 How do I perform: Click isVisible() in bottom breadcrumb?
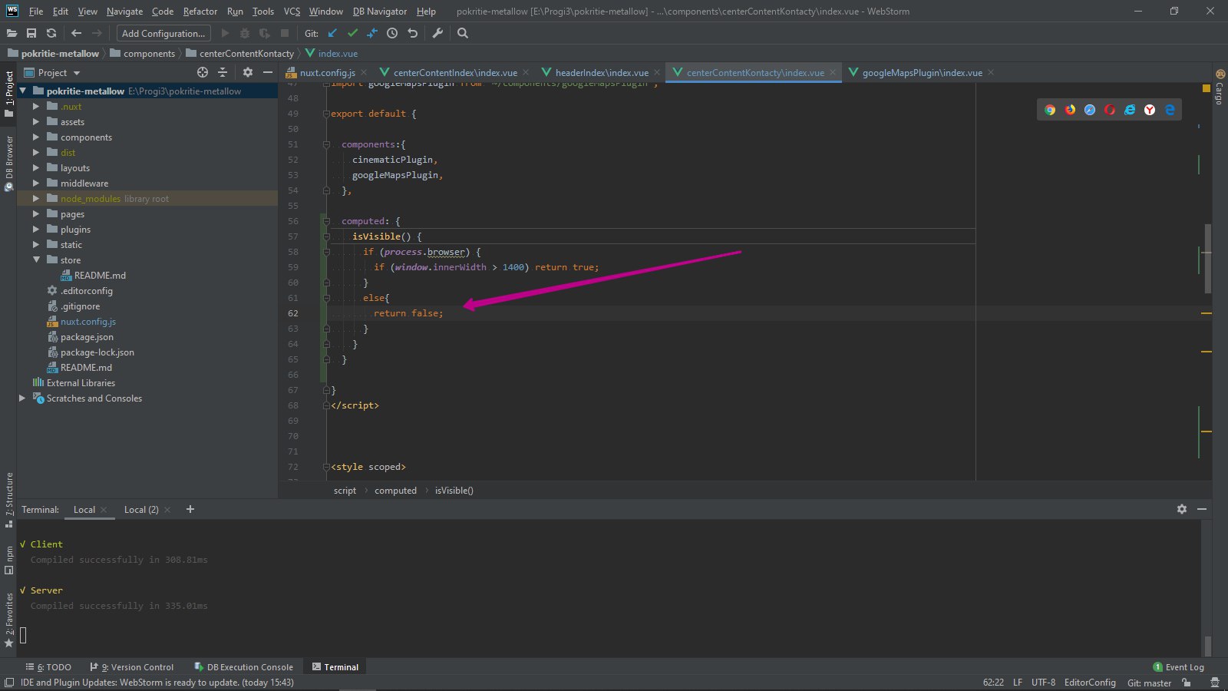(454, 491)
